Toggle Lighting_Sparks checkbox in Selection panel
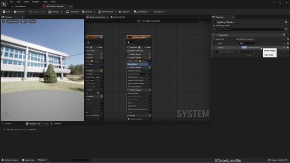This screenshot has height=163, width=290. [x=214, y=22]
